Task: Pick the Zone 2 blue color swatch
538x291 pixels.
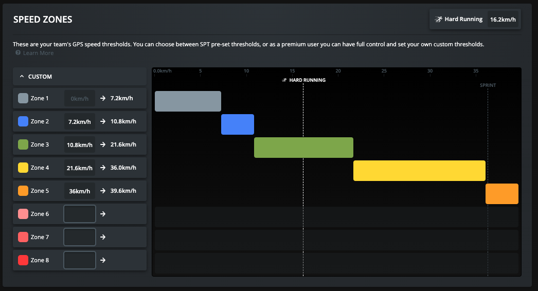Action: coord(23,121)
